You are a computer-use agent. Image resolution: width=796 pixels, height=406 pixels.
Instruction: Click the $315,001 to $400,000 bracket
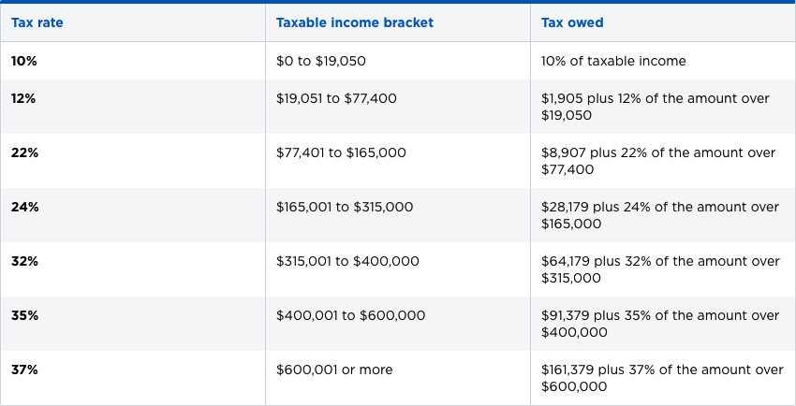tap(347, 261)
